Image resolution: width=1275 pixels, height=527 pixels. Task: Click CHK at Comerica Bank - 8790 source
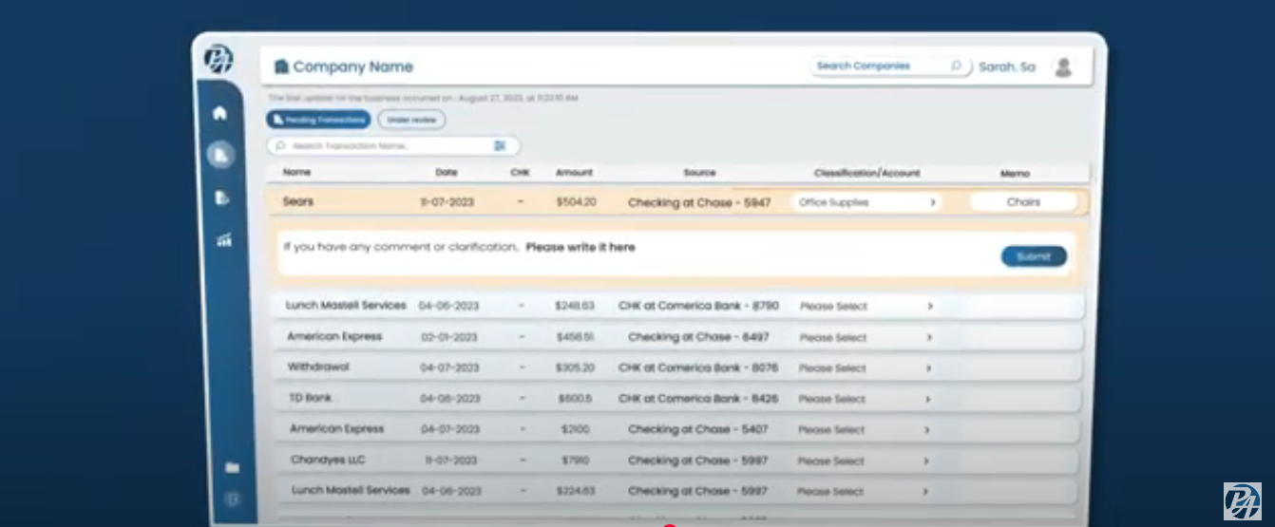pyautogui.click(x=698, y=306)
